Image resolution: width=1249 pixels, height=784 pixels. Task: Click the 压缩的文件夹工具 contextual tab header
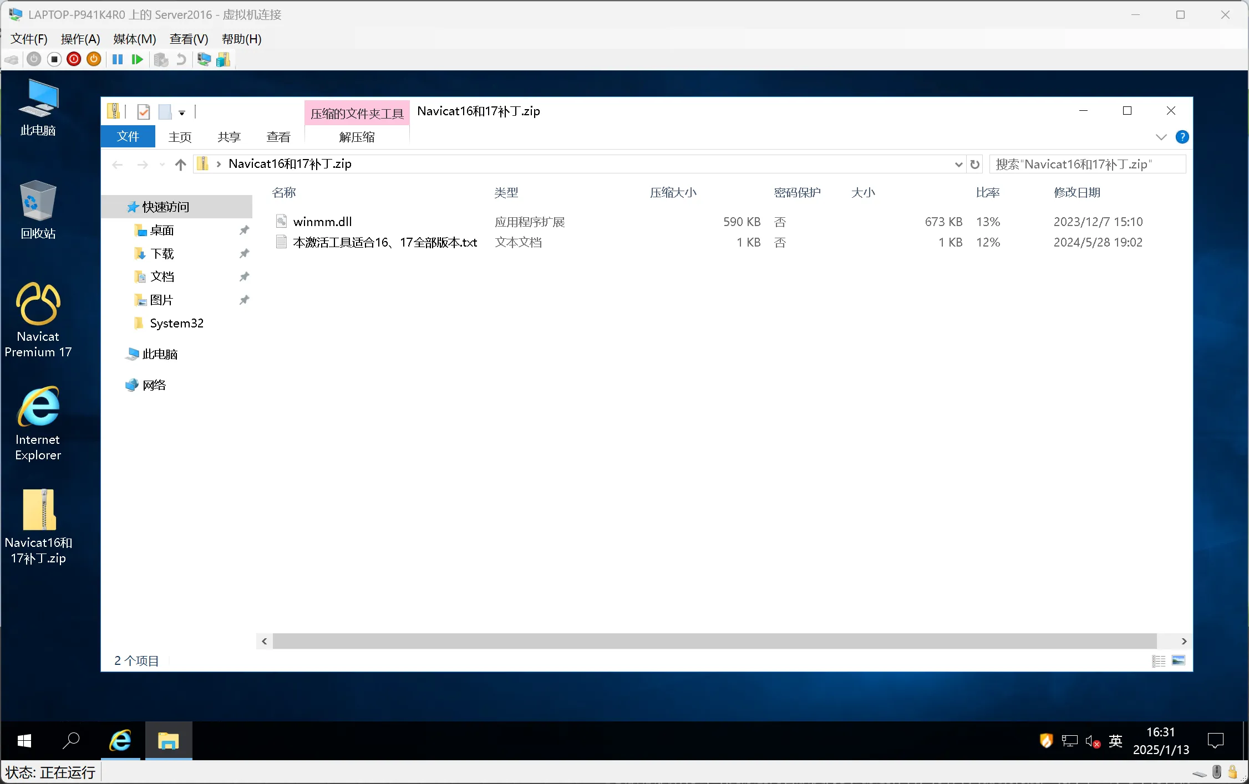[x=357, y=114]
